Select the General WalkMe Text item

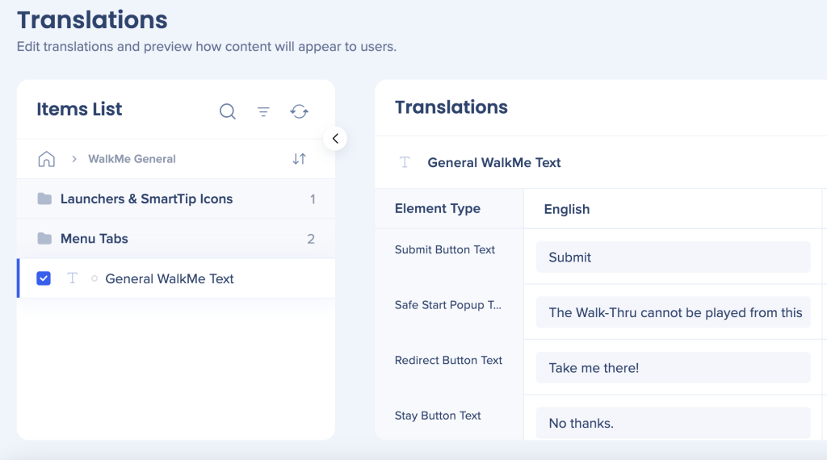click(x=170, y=279)
